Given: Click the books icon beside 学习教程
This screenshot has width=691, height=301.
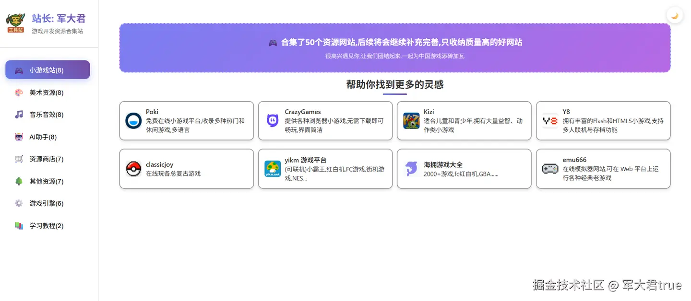Looking at the screenshot, I should coord(19,226).
